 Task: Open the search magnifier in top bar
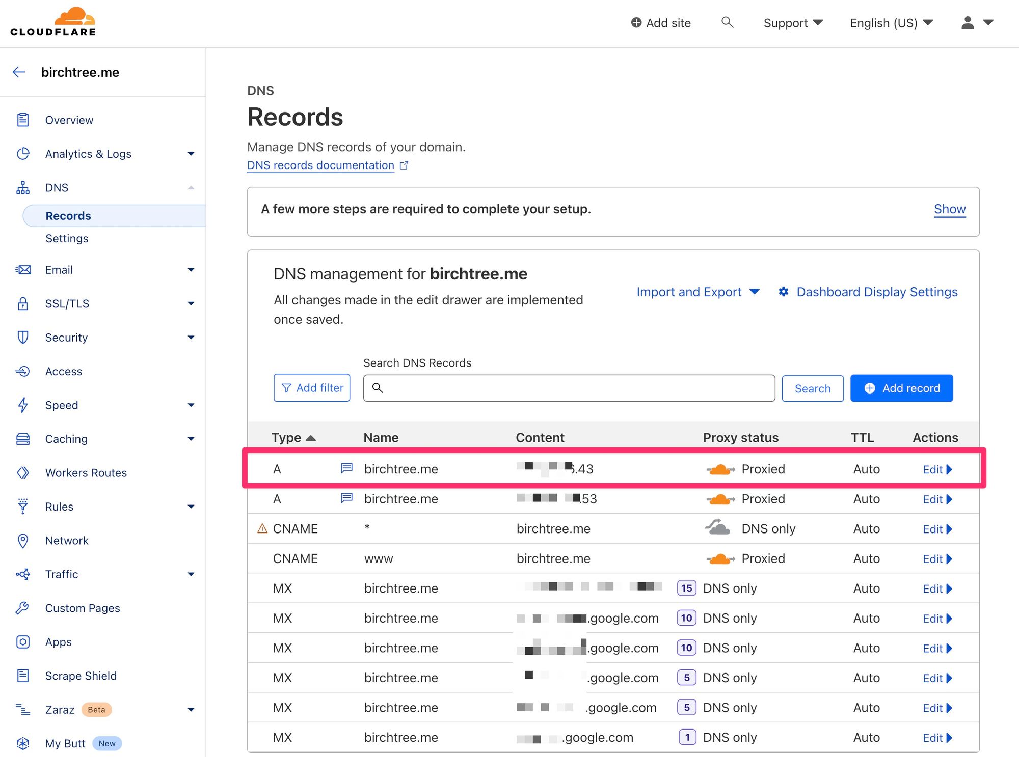coord(727,22)
